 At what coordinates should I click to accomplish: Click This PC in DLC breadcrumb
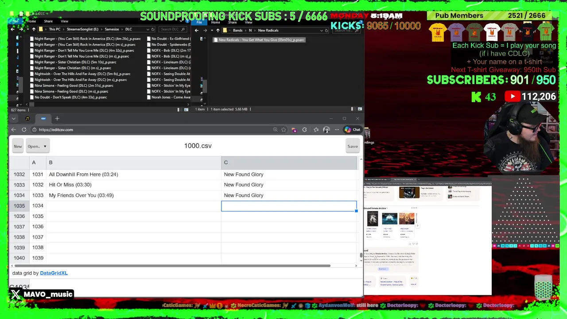[x=54, y=29]
